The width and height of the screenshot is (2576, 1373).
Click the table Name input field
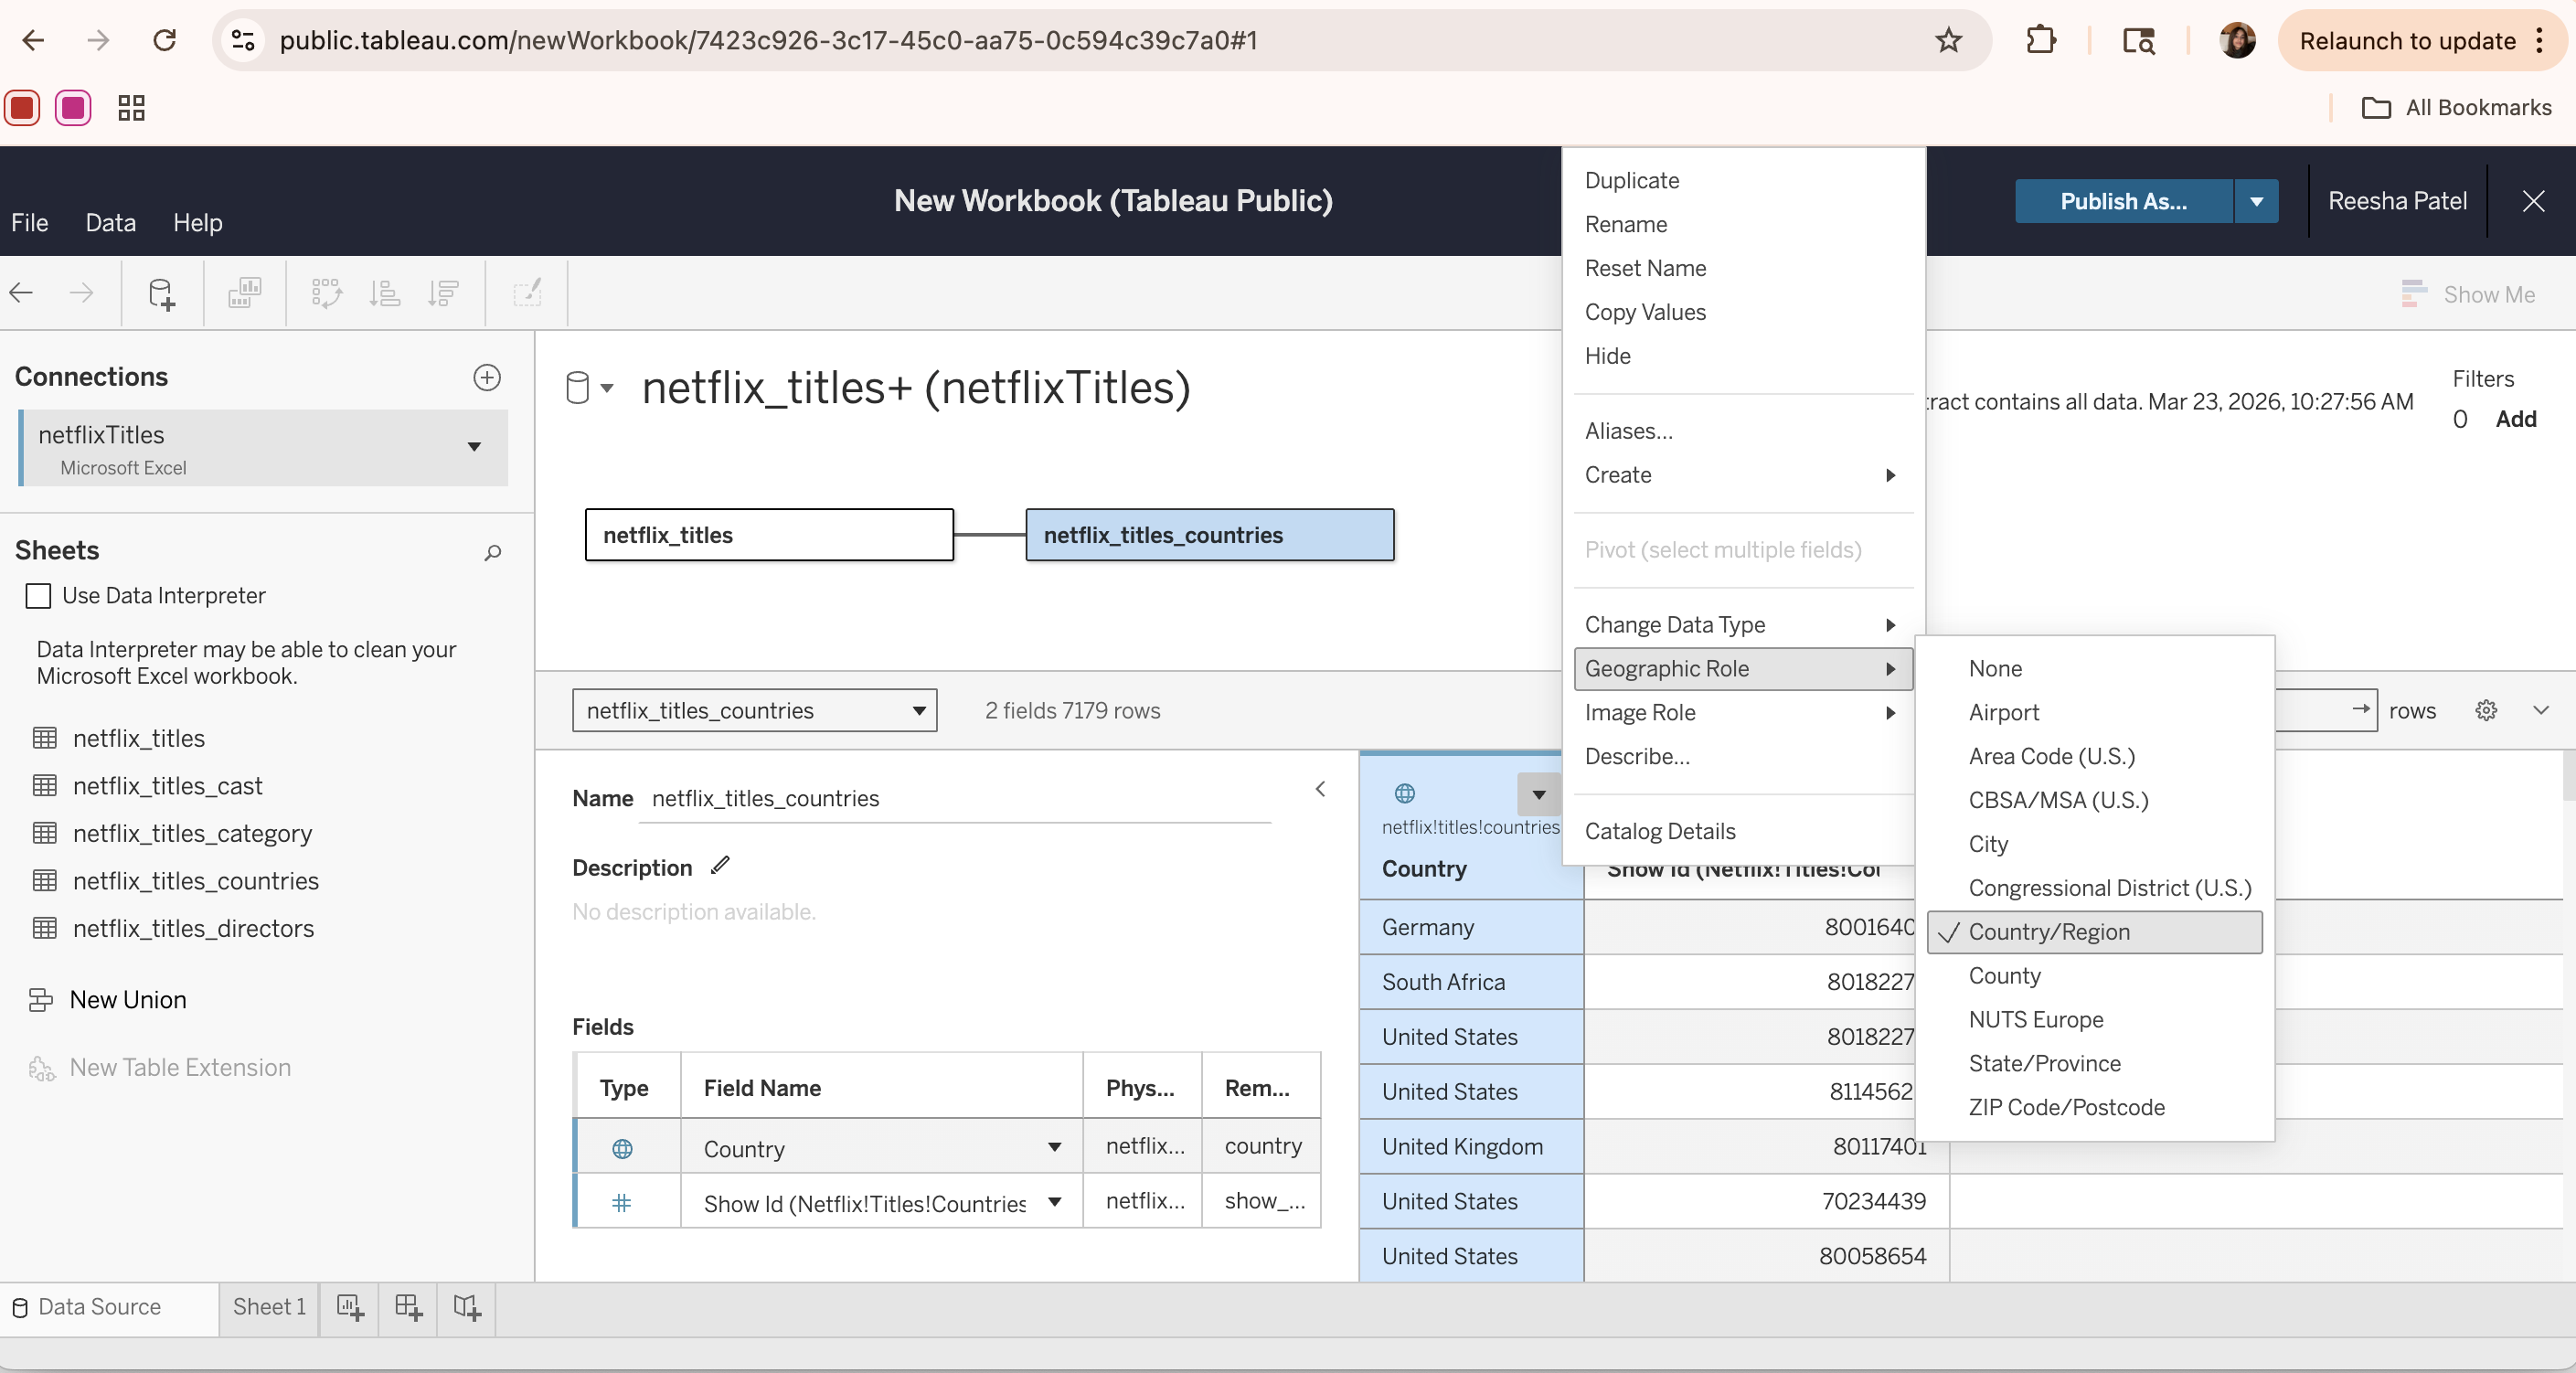[x=953, y=798]
